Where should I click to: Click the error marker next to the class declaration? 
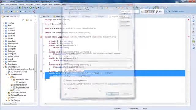pyautogui.click(x=41, y=37)
